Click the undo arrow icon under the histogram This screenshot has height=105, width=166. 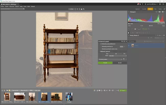pos(129,29)
